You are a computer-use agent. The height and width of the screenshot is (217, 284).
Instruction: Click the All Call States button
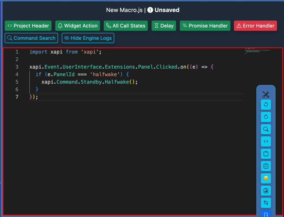click(x=125, y=26)
